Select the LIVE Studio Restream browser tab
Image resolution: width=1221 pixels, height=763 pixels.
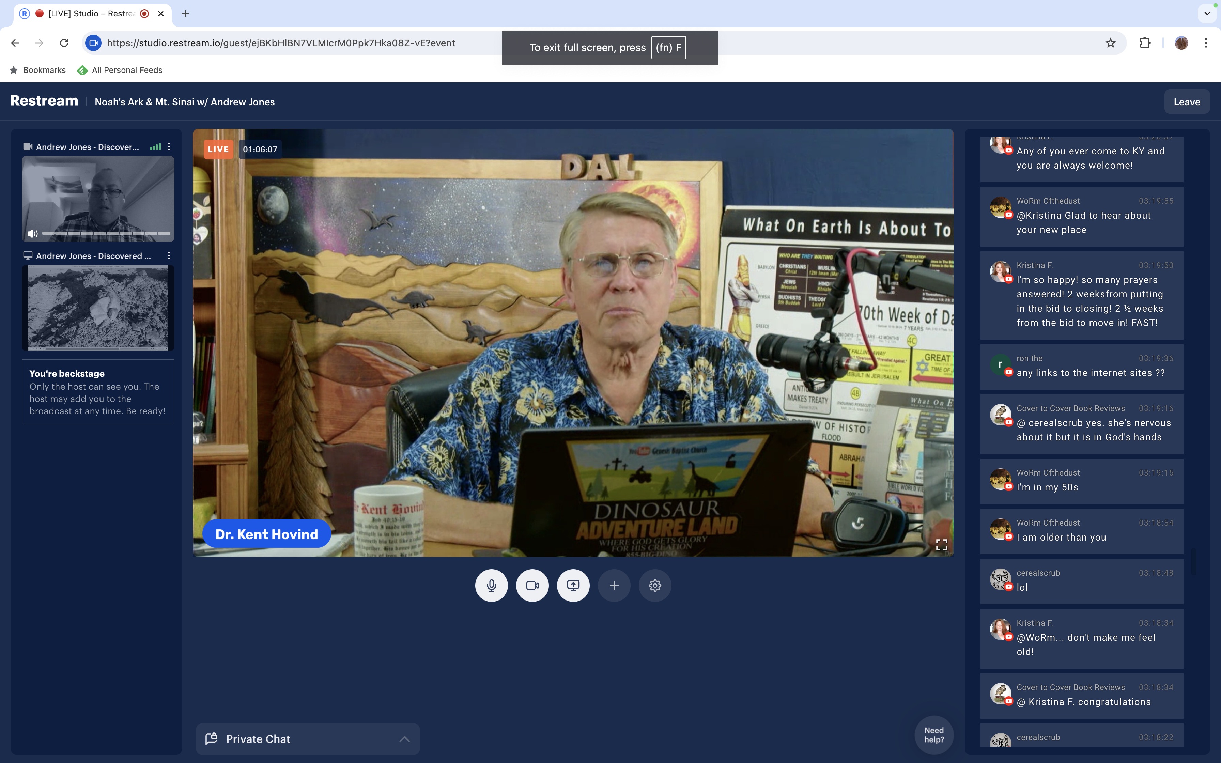[91, 14]
